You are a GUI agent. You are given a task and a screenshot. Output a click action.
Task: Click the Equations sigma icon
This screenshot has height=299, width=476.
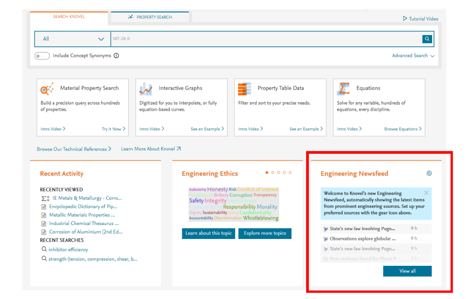(343, 89)
